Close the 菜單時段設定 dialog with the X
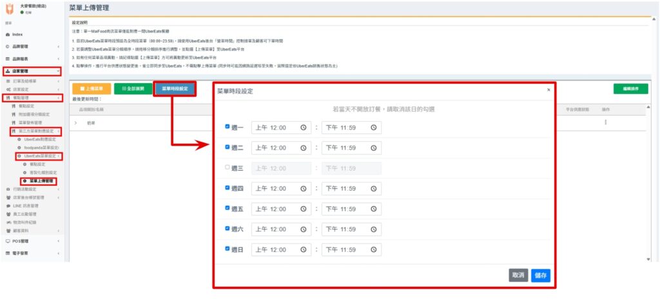The height and width of the screenshot is (308, 660). (x=548, y=90)
